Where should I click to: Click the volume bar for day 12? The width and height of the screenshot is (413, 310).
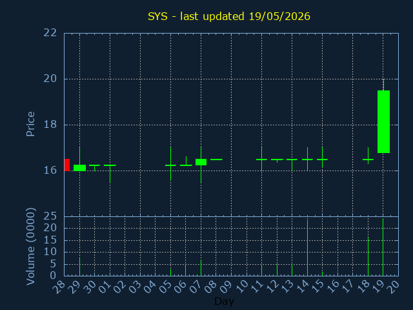click(x=277, y=270)
